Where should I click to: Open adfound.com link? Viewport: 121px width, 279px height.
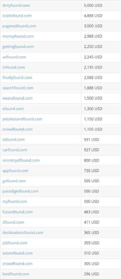14,57
